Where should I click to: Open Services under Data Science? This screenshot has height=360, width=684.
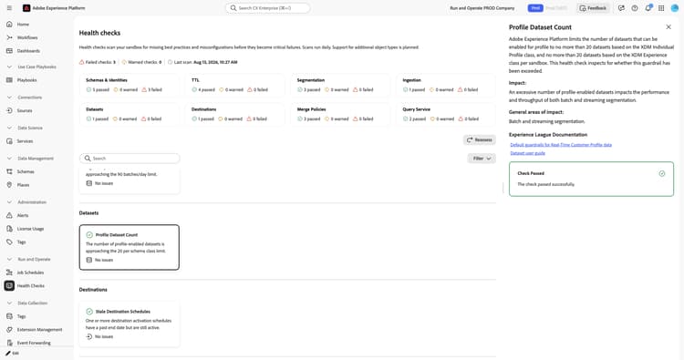tap(25, 141)
